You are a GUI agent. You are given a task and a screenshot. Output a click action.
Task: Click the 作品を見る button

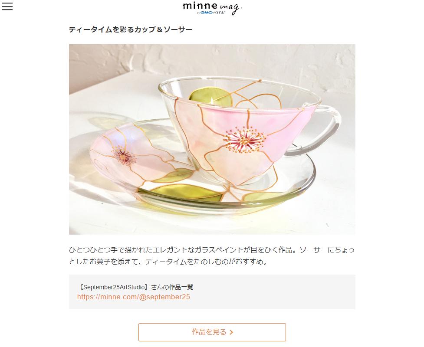tap(212, 332)
